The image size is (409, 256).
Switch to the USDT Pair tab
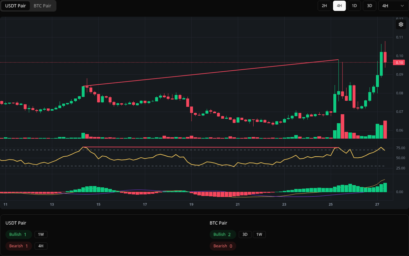tap(15, 6)
